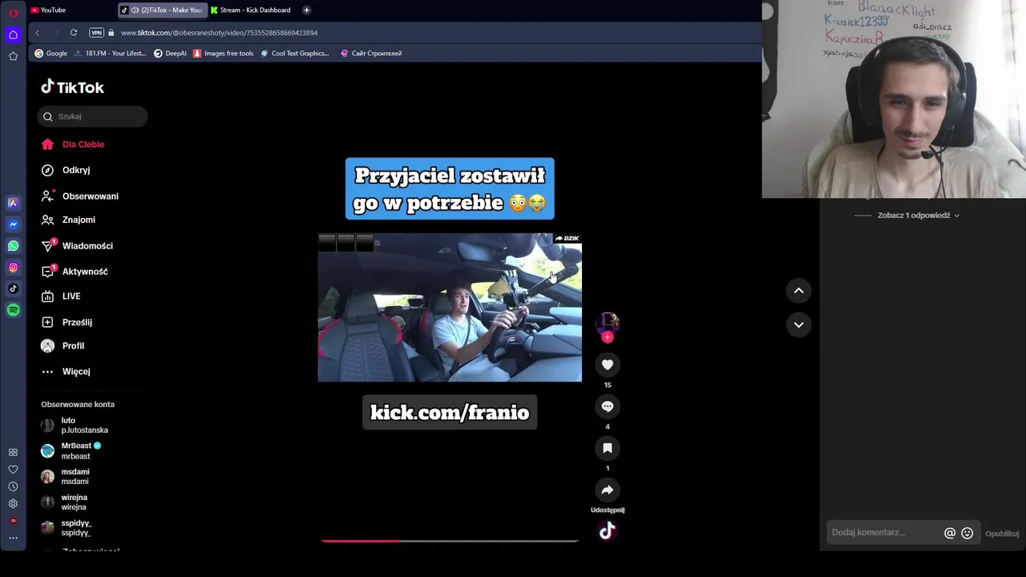Click the address bar URL
Screen dimensions: 1026x577
coord(219,33)
